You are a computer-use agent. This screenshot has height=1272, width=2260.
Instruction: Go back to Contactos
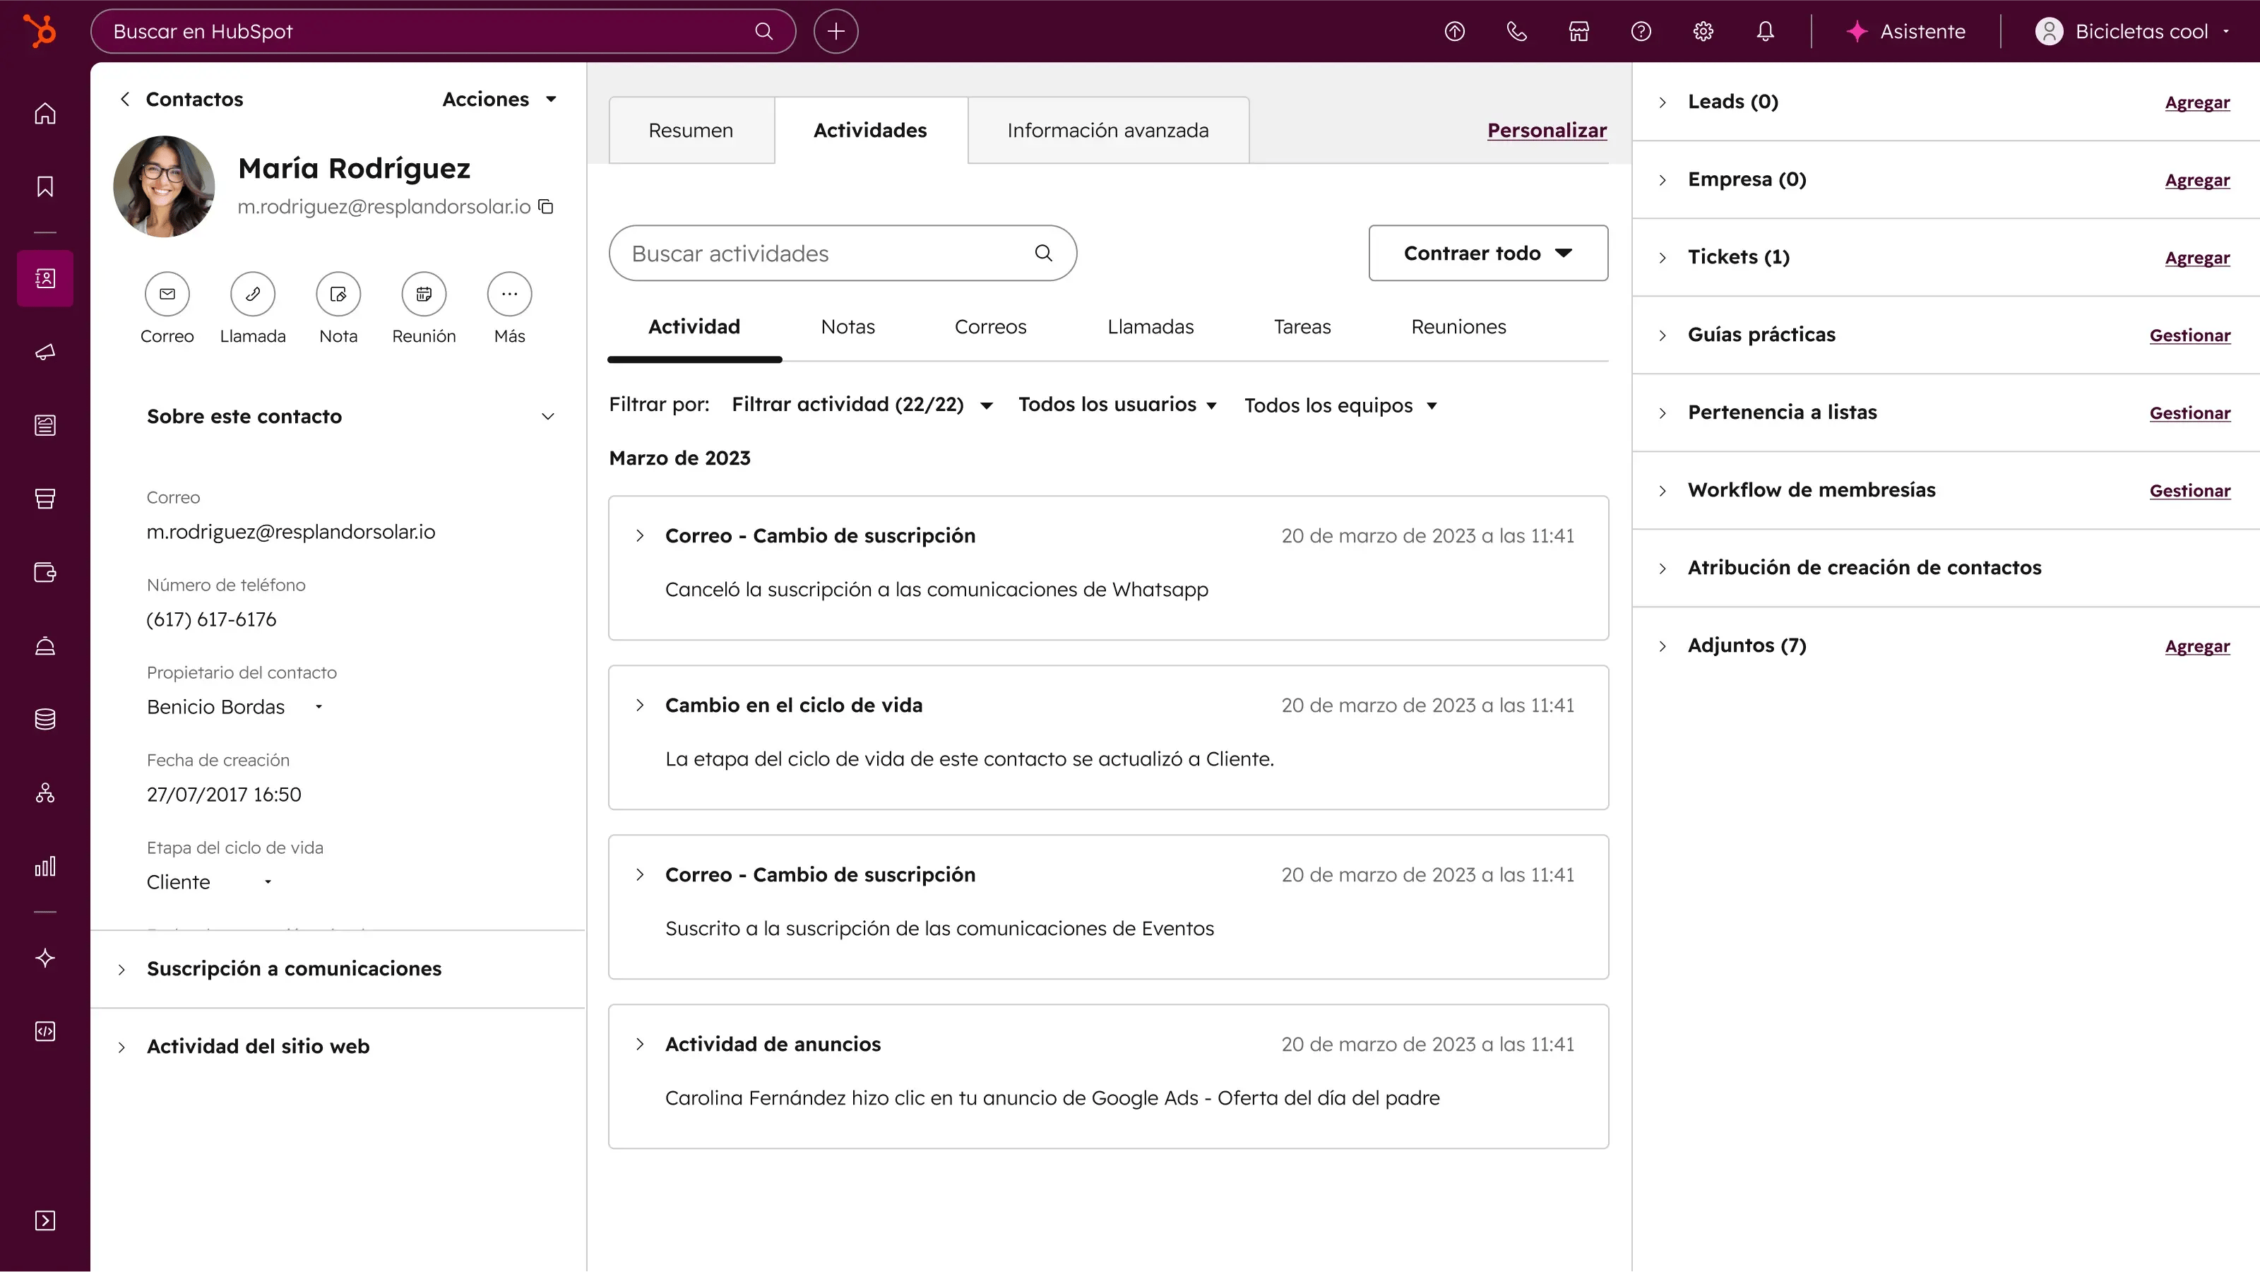(182, 99)
